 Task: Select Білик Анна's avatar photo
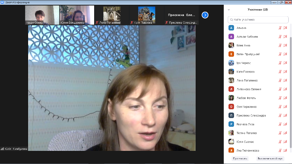(231, 45)
